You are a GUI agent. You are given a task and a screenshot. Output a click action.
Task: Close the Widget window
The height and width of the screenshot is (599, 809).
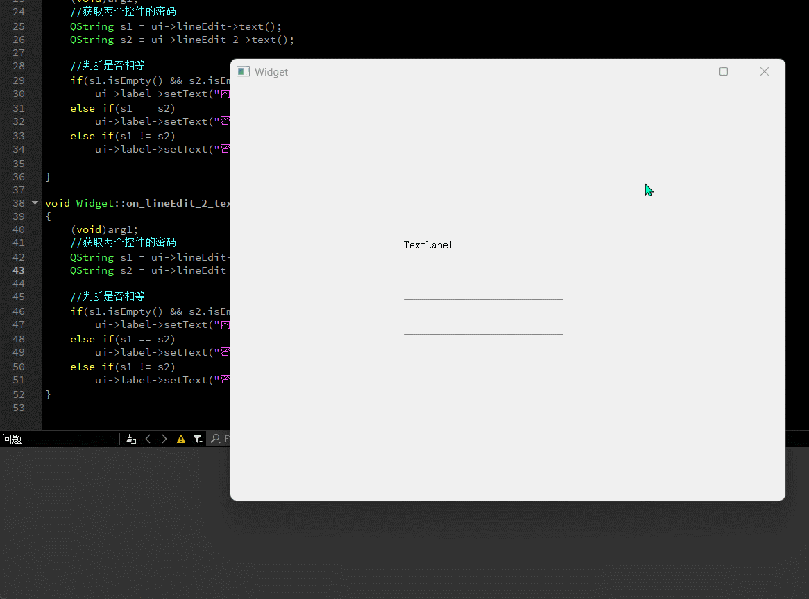[764, 71]
